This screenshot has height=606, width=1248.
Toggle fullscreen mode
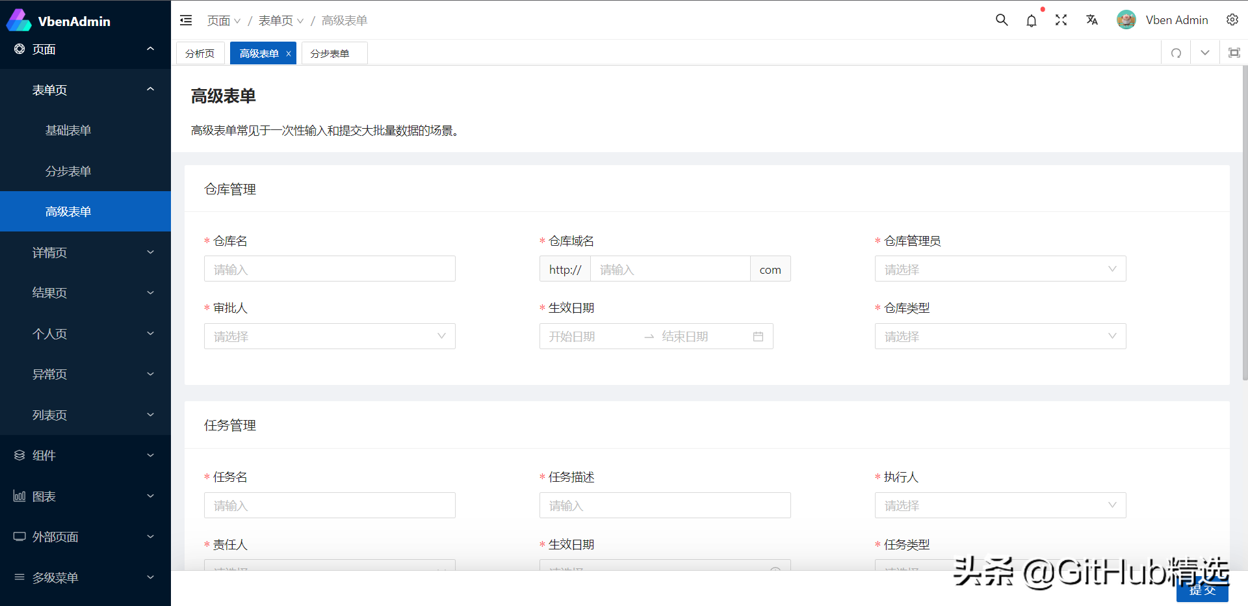[x=1061, y=20]
